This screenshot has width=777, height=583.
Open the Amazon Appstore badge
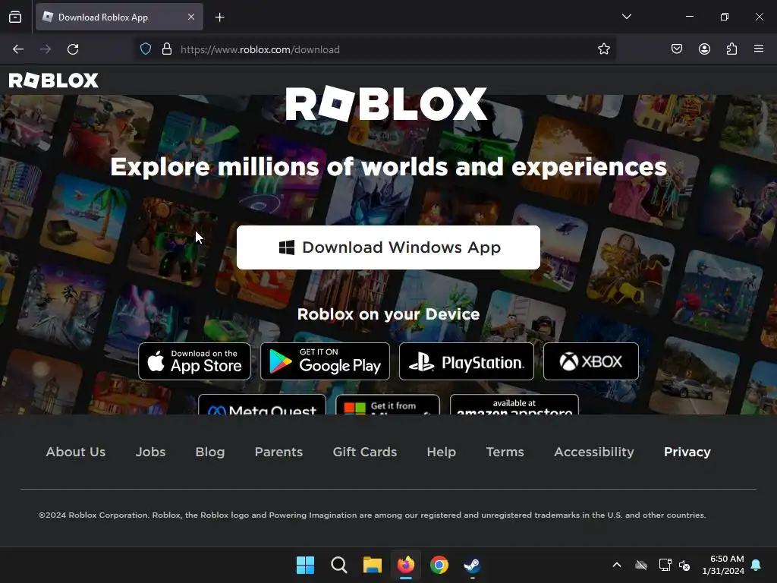(x=514, y=405)
